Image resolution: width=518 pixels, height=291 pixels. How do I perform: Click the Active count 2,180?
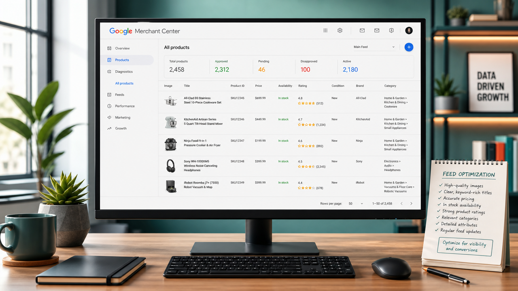(350, 70)
